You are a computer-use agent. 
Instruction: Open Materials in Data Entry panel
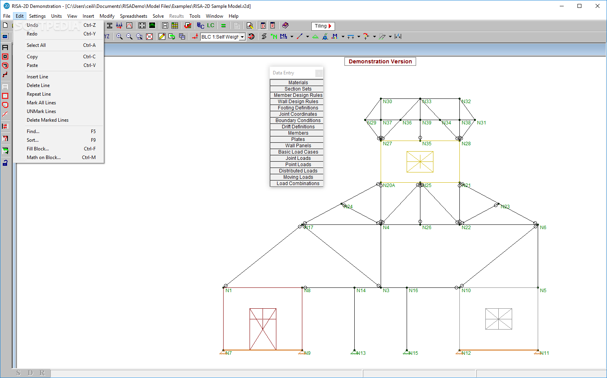pos(296,83)
